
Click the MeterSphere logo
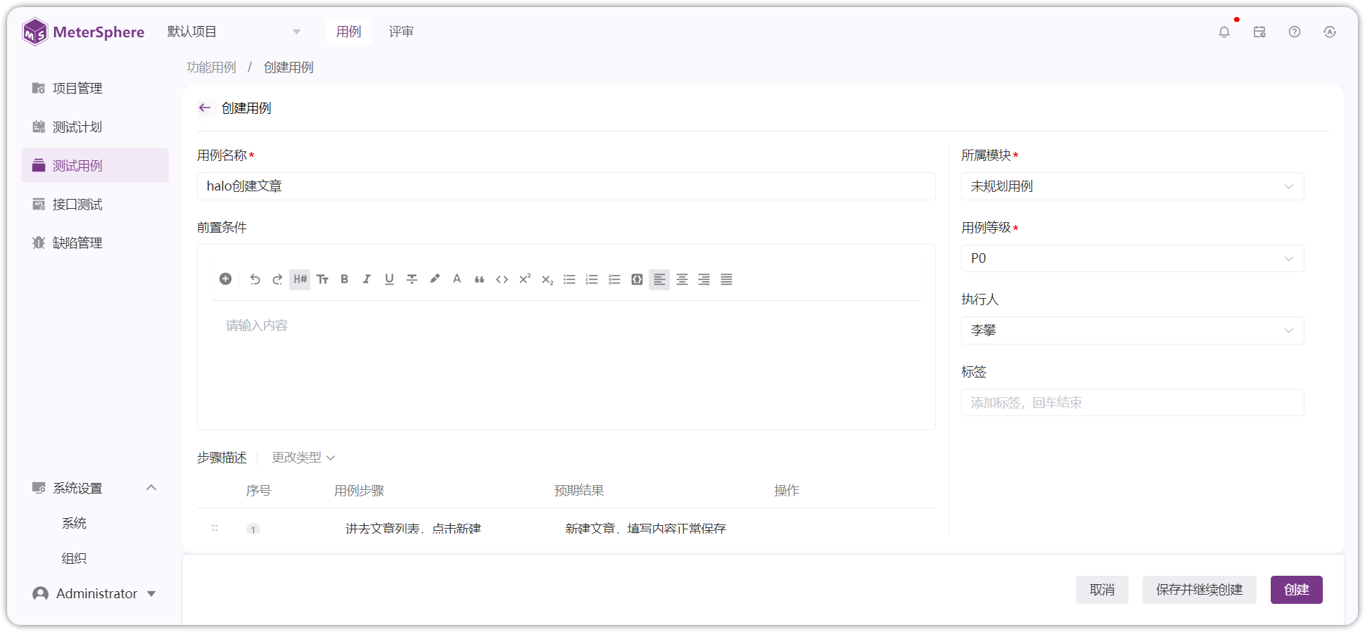pyautogui.click(x=83, y=32)
